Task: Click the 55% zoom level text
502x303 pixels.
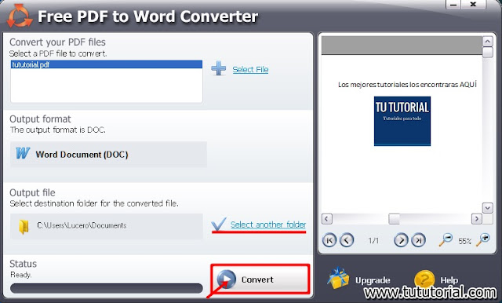Action: (464, 242)
